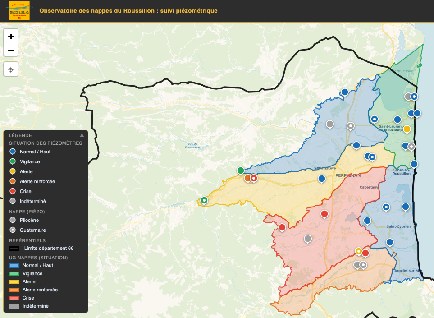Select the gray marker in the red Crise zone
This screenshot has width=434, height=318.
click(308, 239)
